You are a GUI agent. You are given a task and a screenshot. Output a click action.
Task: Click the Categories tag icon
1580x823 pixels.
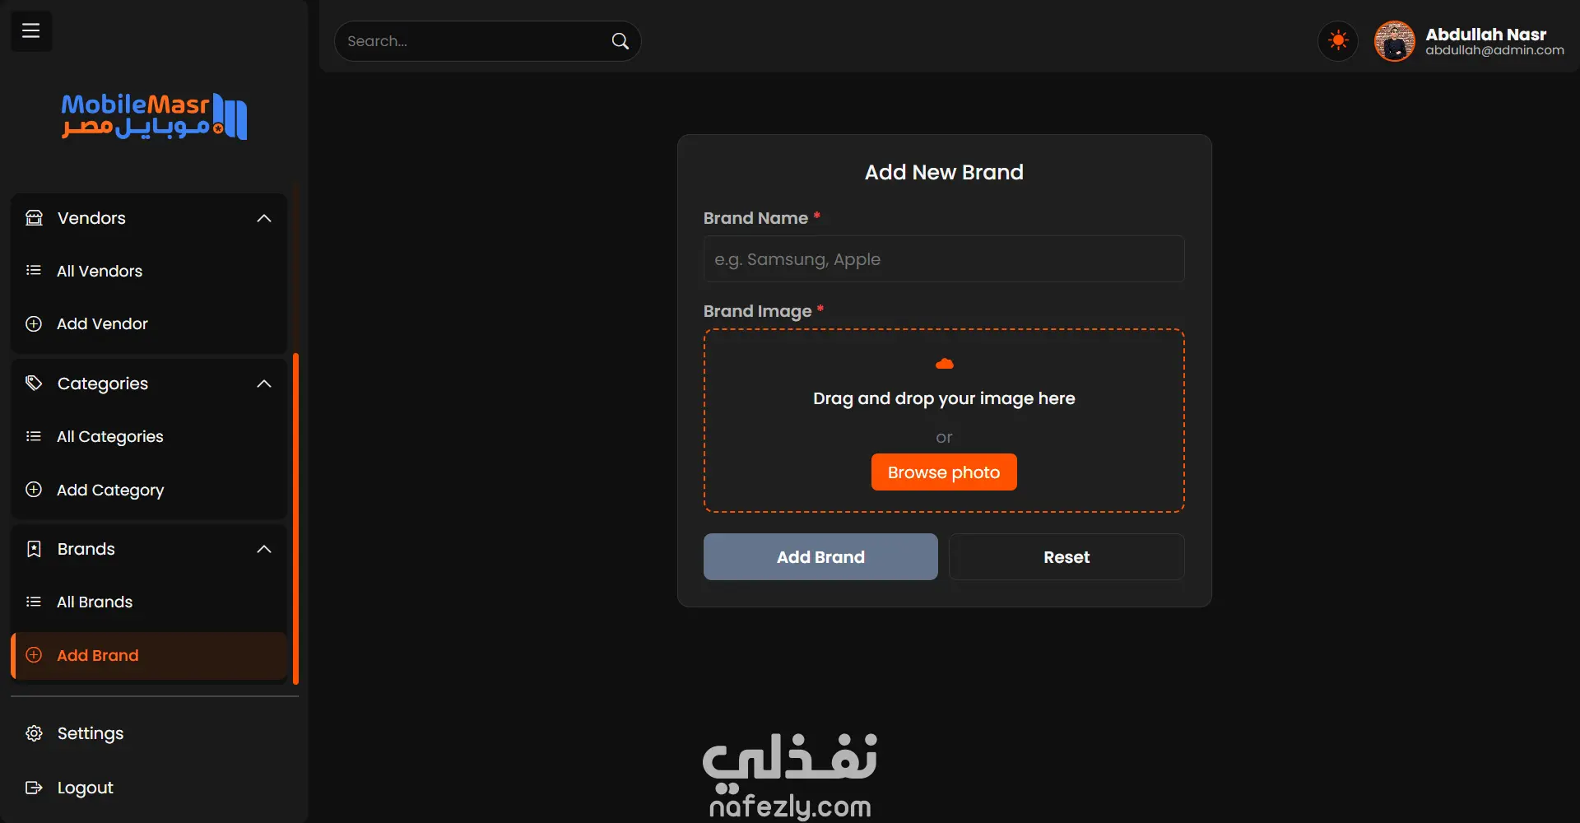(x=34, y=384)
